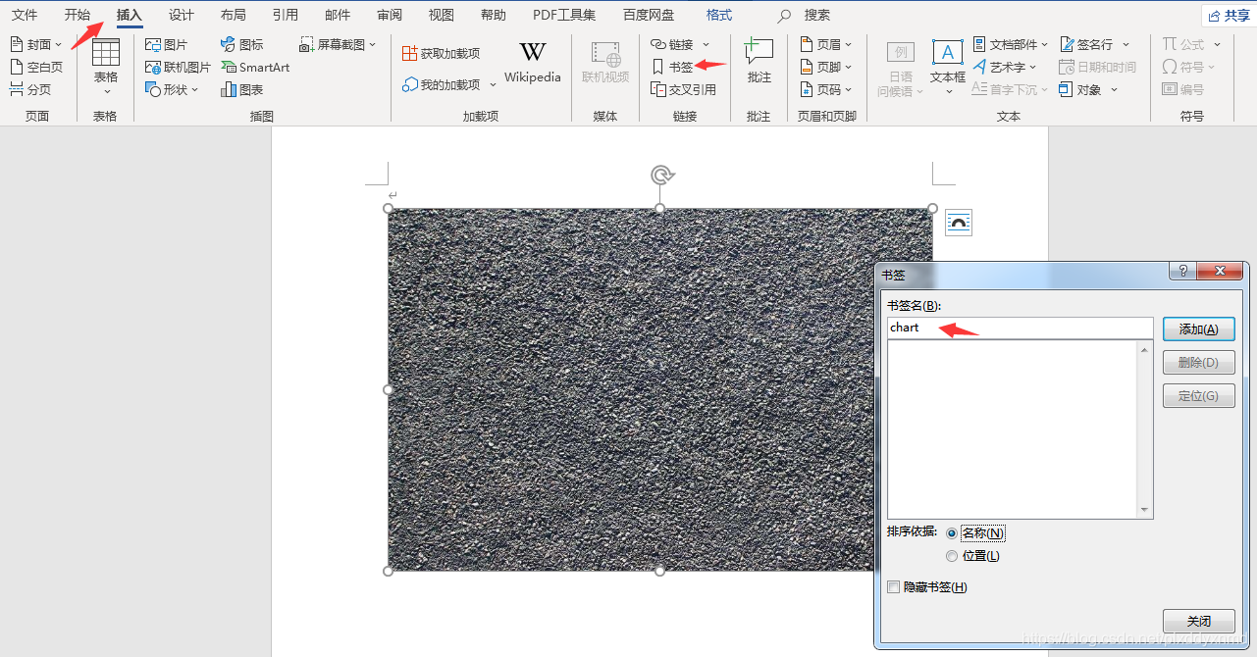
Task: Insert a blank page (空白页)
Action: [35, 68]
